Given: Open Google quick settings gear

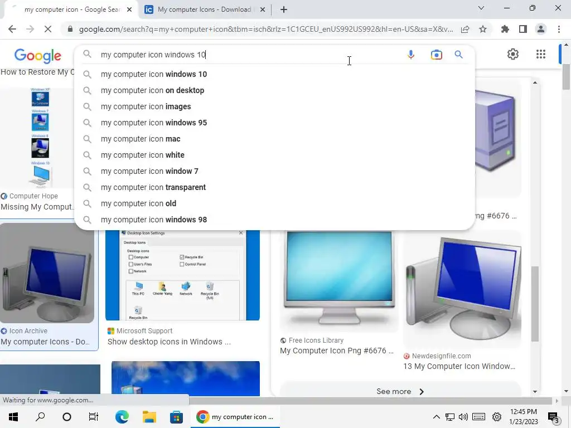Looking at the screenshot, I should (513, 54).
